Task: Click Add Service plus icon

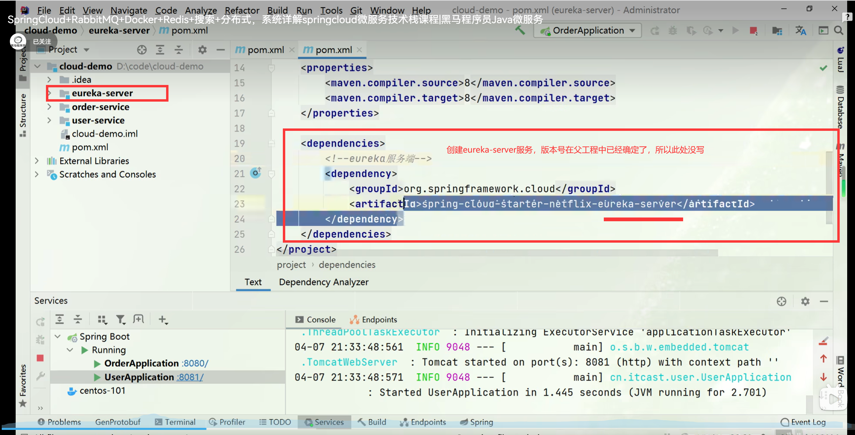Action: pos(163,319)
